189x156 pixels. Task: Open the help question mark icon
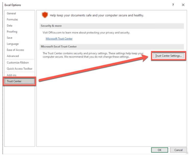tap(173, 5)
